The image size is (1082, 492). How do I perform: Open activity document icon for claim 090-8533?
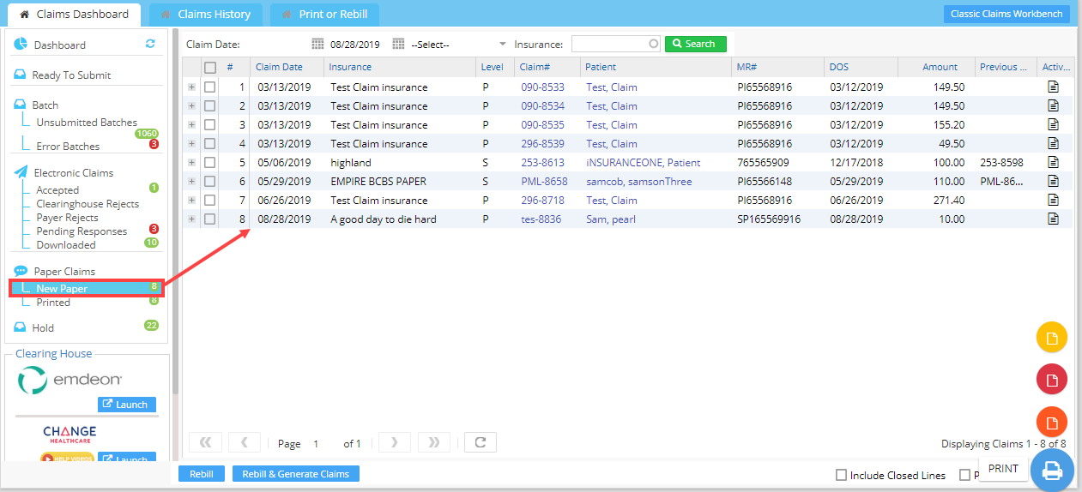coord(1053,87)
